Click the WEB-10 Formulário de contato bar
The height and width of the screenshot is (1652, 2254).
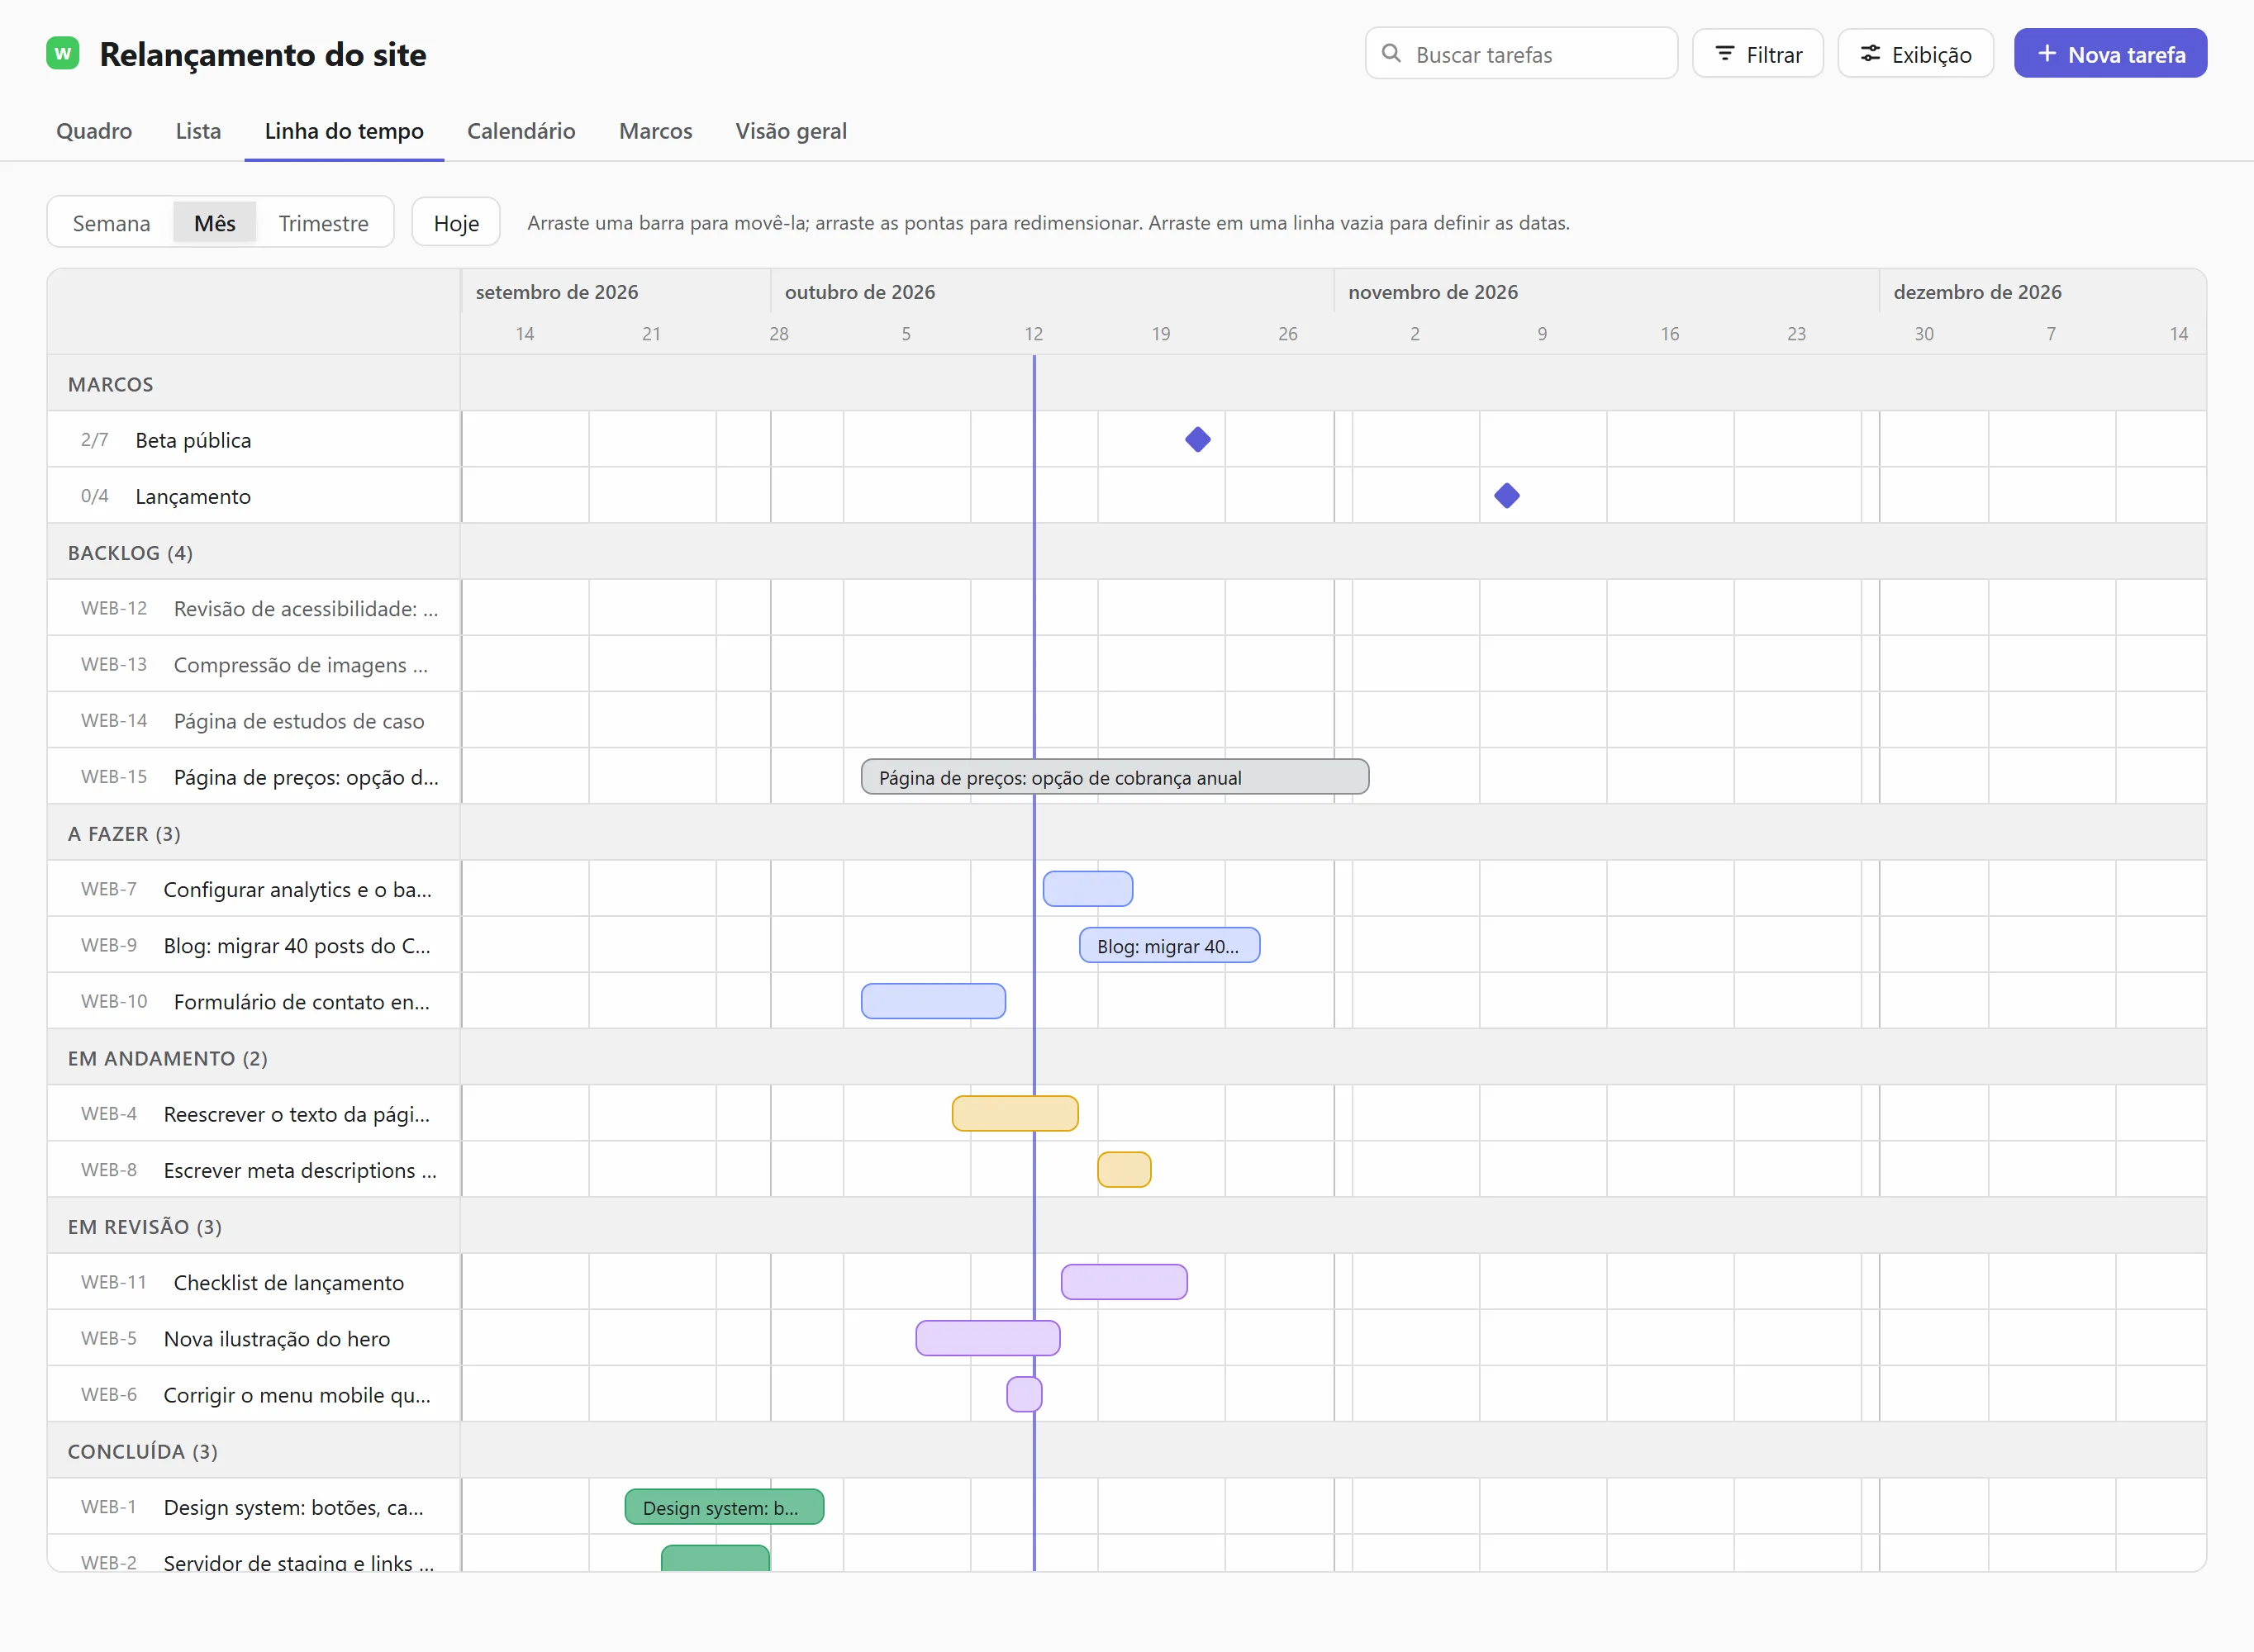click(933, 1001)
